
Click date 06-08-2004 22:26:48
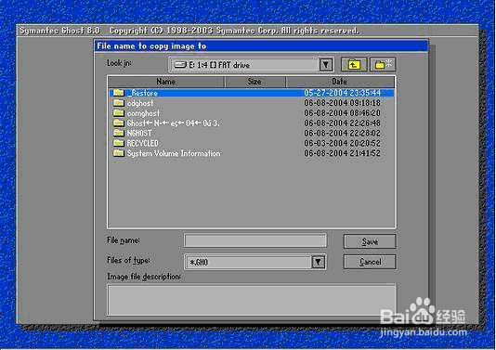pyautogui.click(x=342, y=123)
